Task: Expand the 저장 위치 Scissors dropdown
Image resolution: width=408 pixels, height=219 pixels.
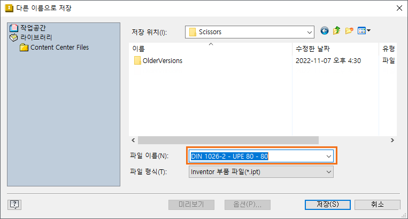Action: point(250,32)
